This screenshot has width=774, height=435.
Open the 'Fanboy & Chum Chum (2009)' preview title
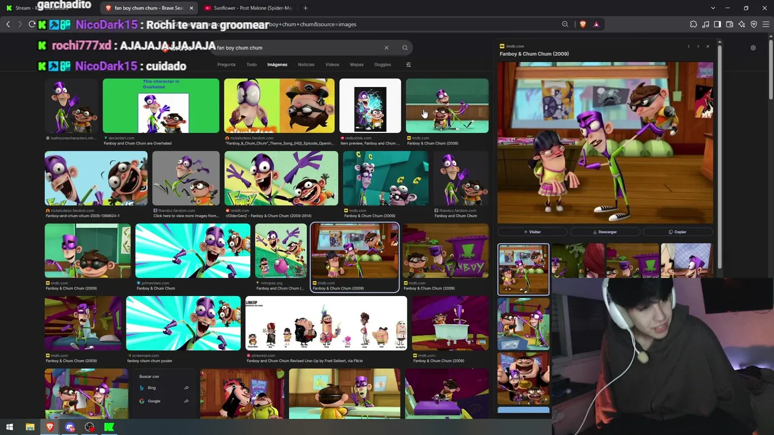534,54
